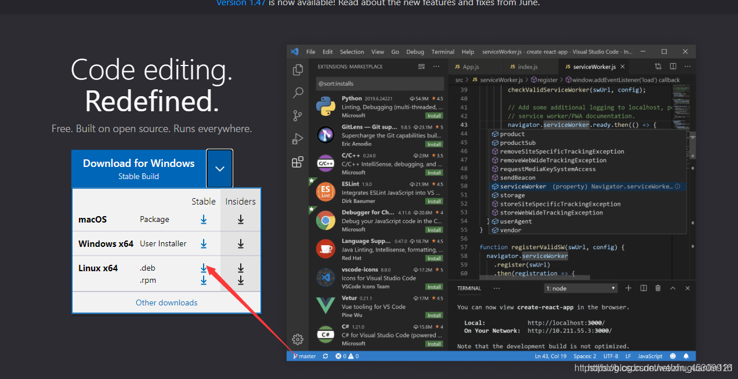Image resolution: width=738 pixels, height=379 pixels.
Task: Click the '@sort:installs' extensions search field
Action: pos(379,83)
